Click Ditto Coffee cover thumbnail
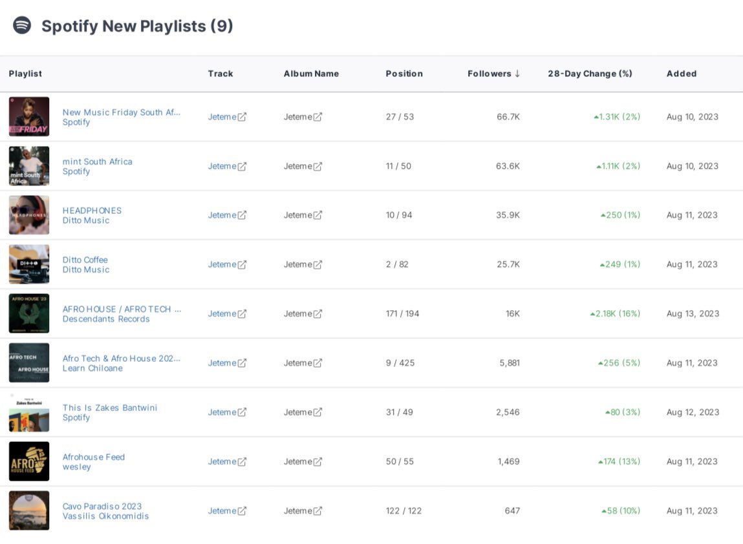This screenshot has height=544, width=743. coord(29,264)
